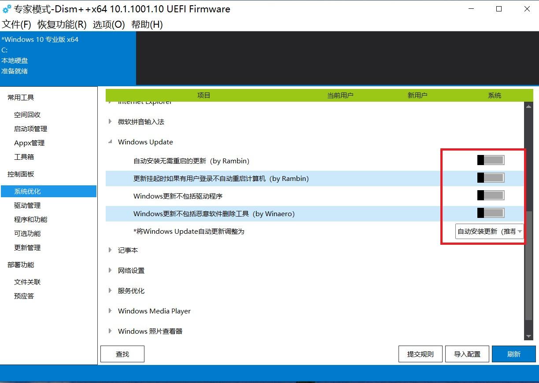
Task: Open 驱动管理 in the sidebar
Action: click(x=27, y=205)
